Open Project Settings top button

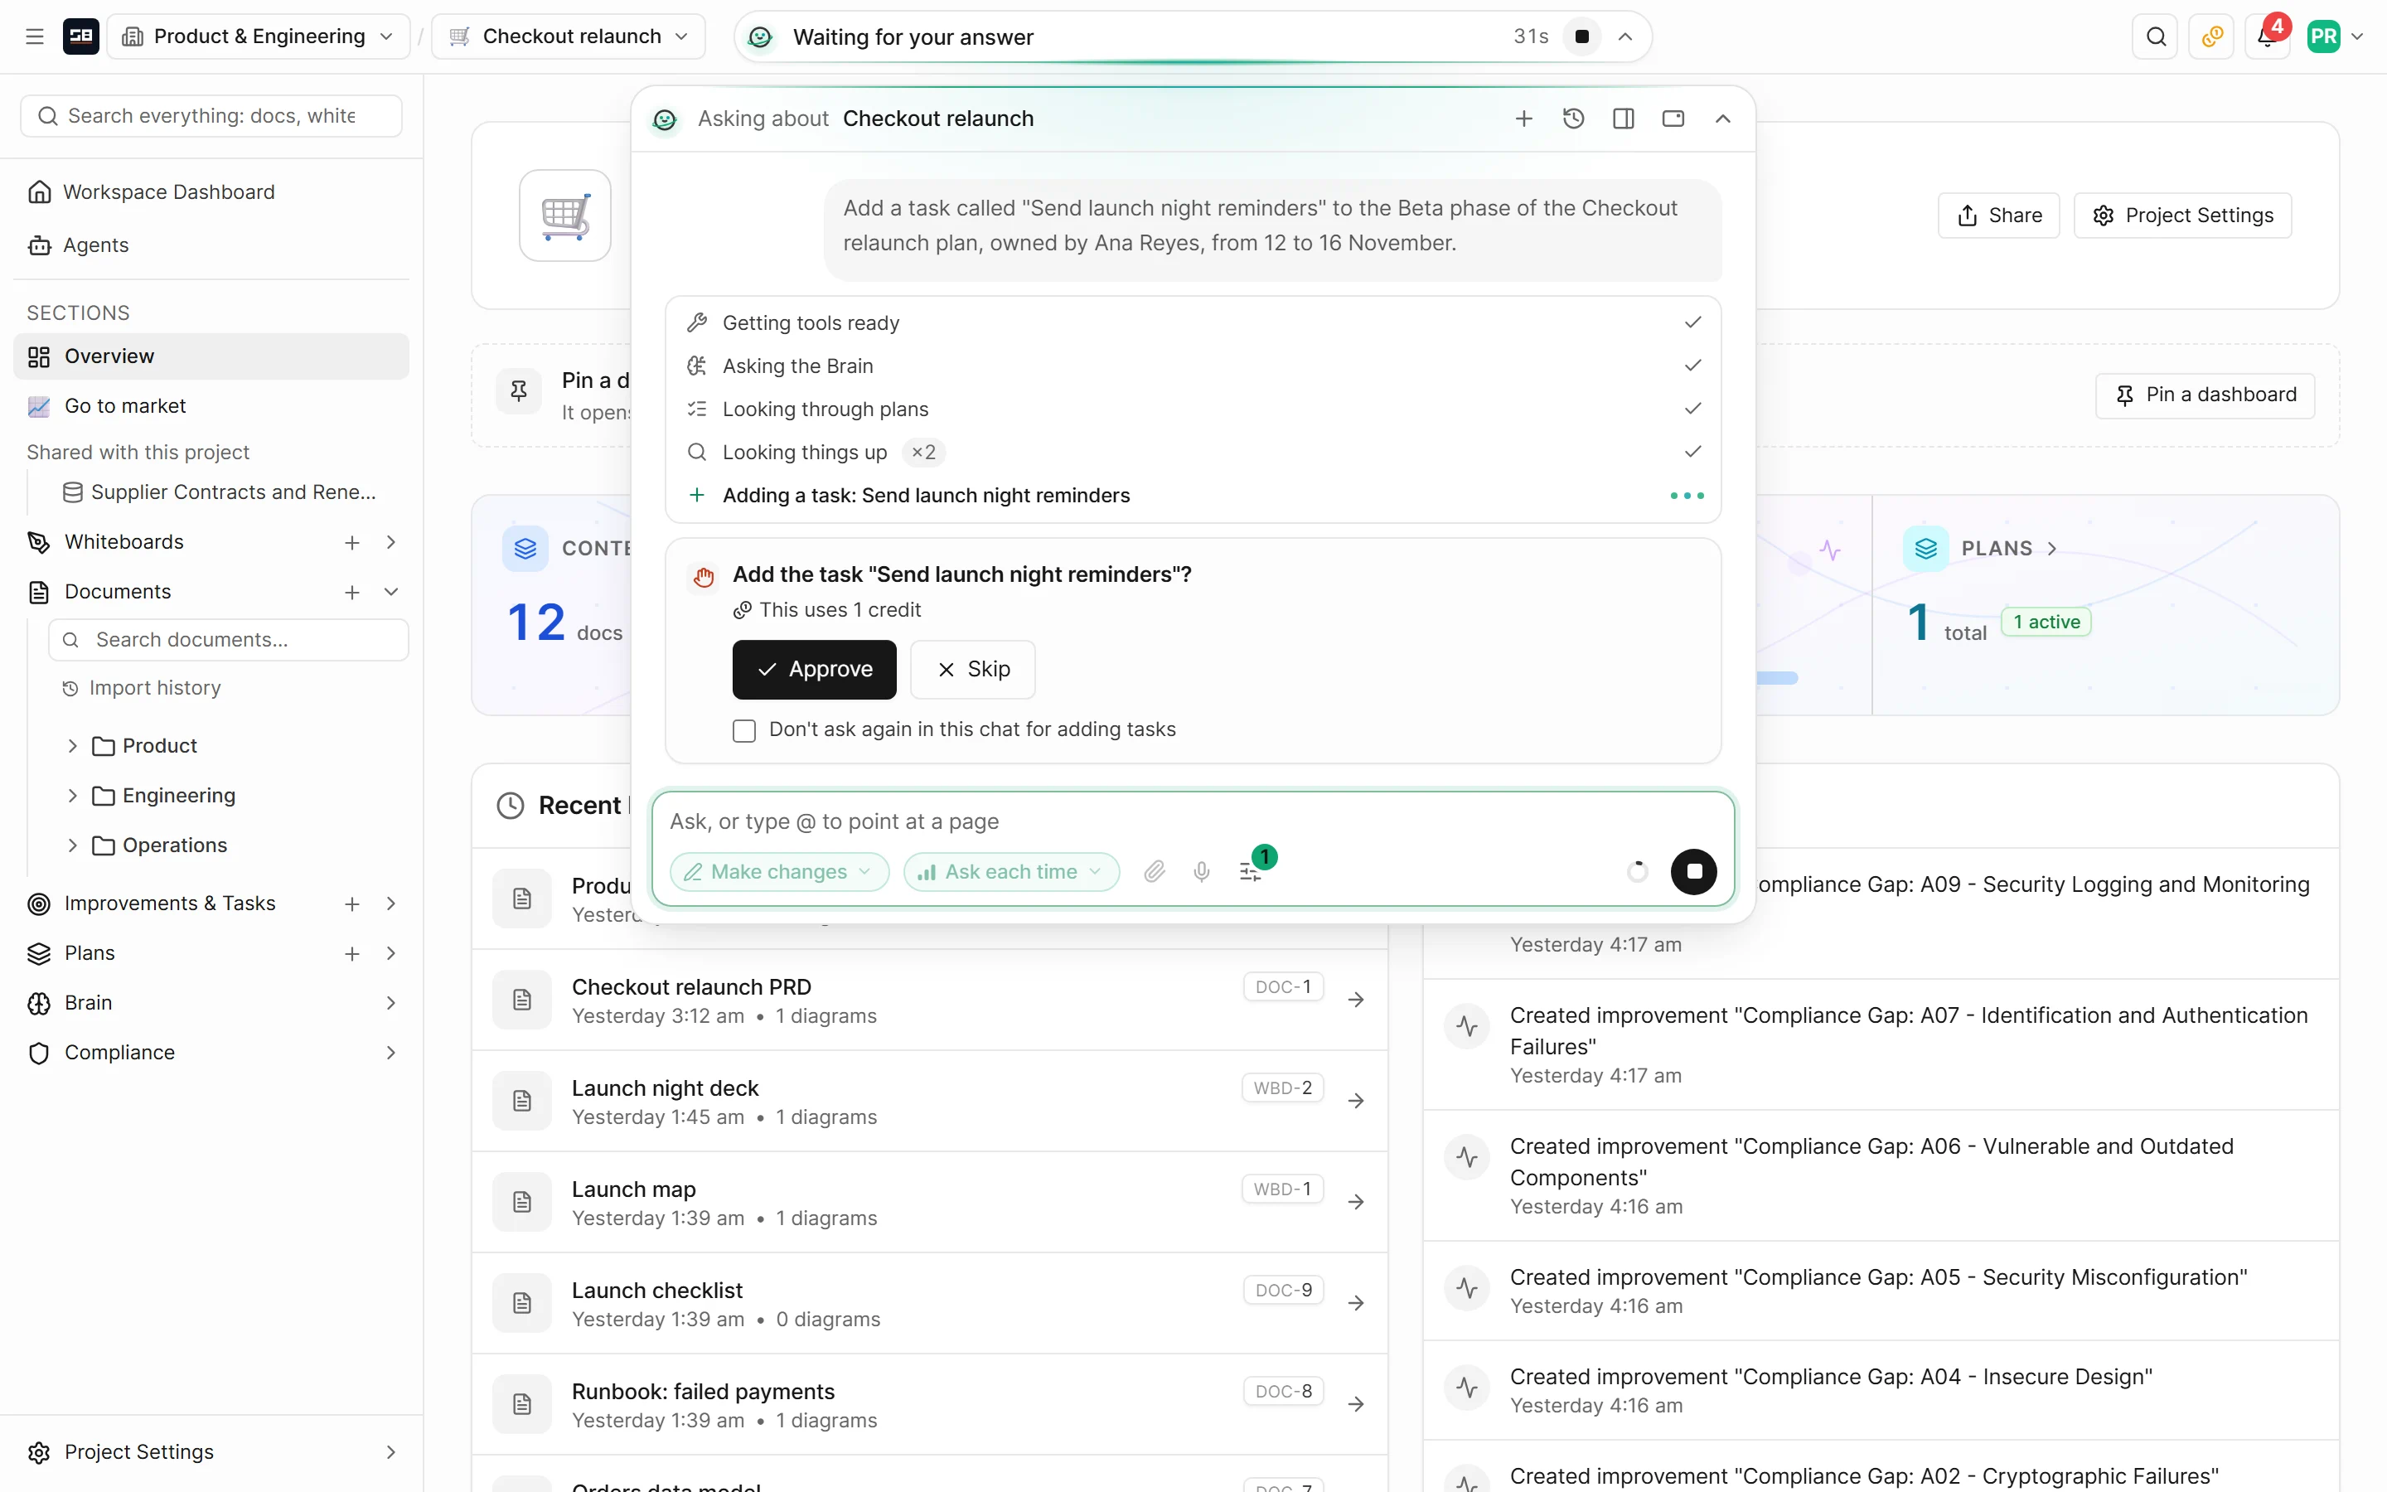(x=2183, y=216)
